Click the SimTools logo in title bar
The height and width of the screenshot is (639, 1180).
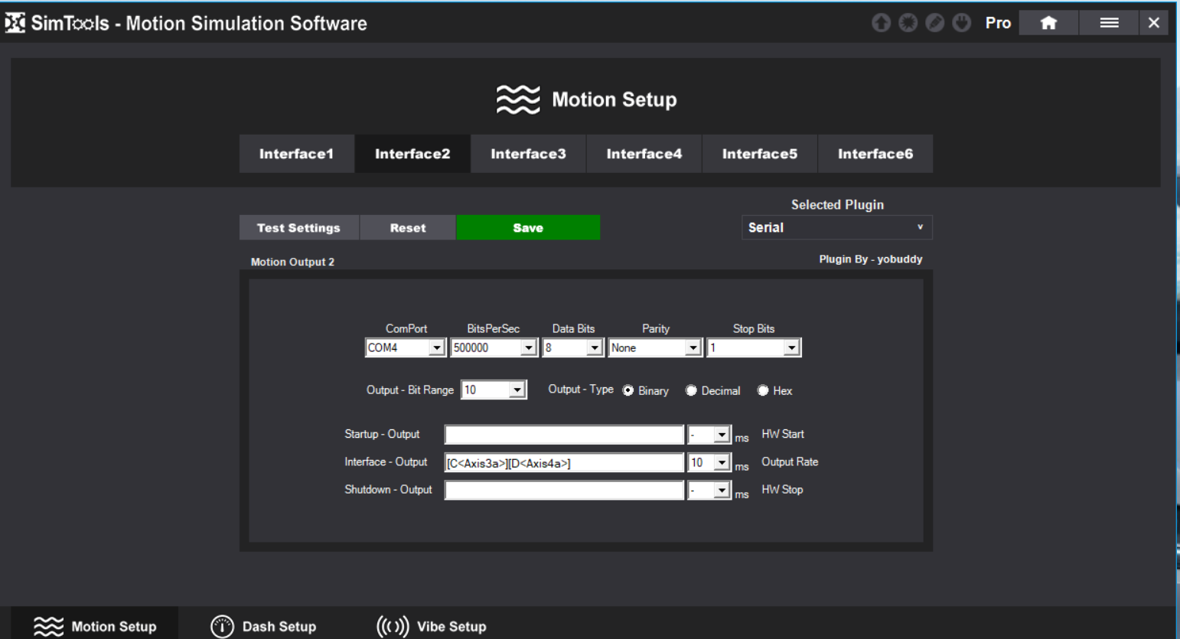15,23
